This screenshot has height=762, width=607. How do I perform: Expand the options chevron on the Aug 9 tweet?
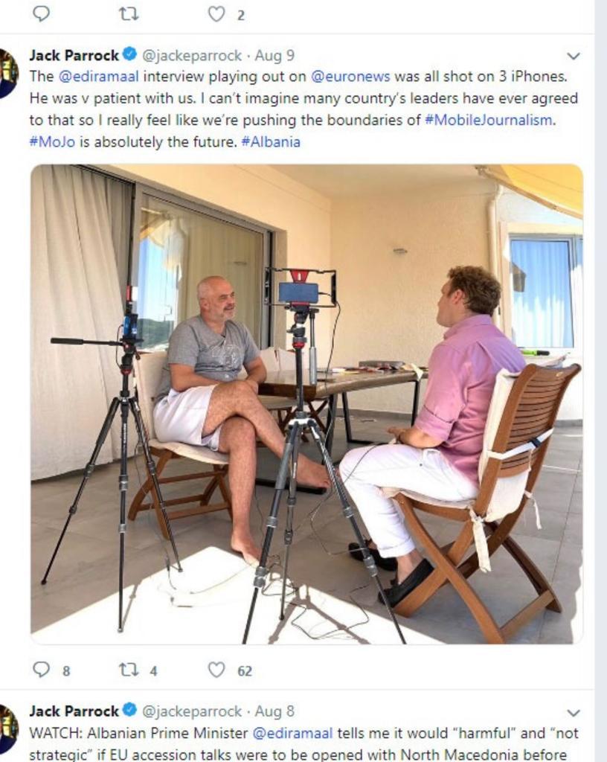point(573,56)
